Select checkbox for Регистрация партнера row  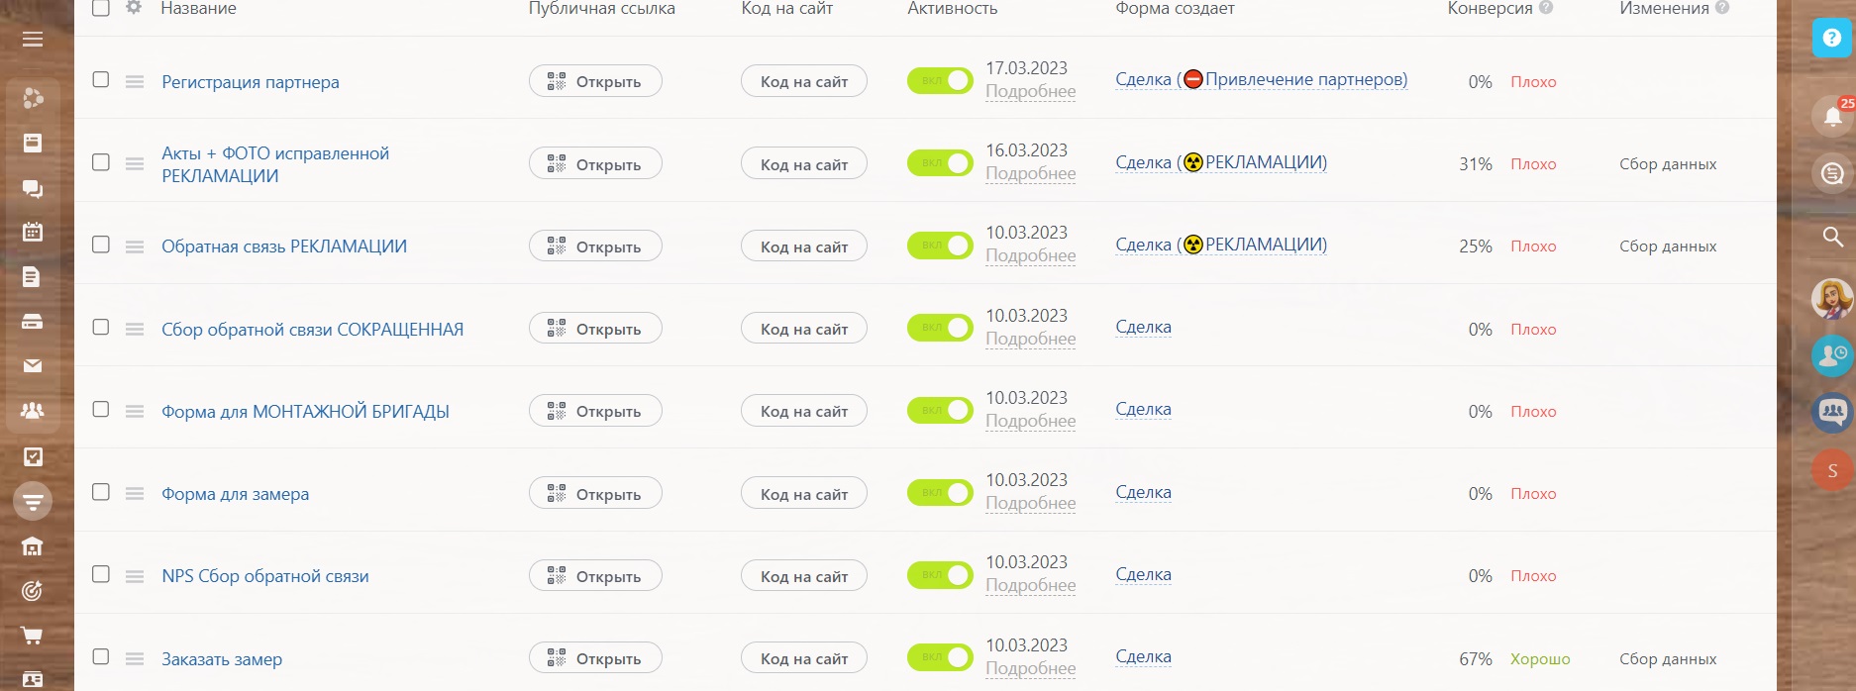point(101,79)
